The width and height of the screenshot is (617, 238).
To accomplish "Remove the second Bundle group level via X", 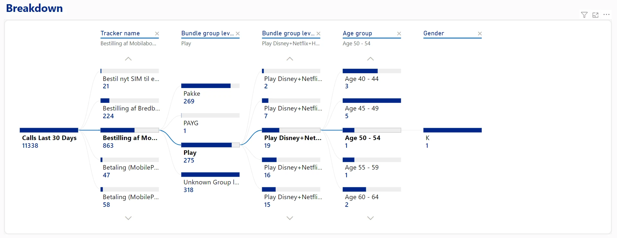I will (x=318, y=34).
